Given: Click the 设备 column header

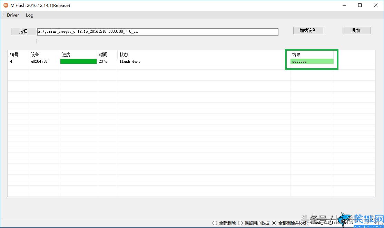Looking at the screenshot, I should (45, 54).
